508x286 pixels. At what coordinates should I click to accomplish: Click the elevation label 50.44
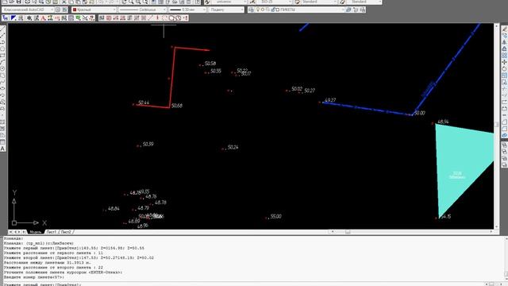point(144,102)
